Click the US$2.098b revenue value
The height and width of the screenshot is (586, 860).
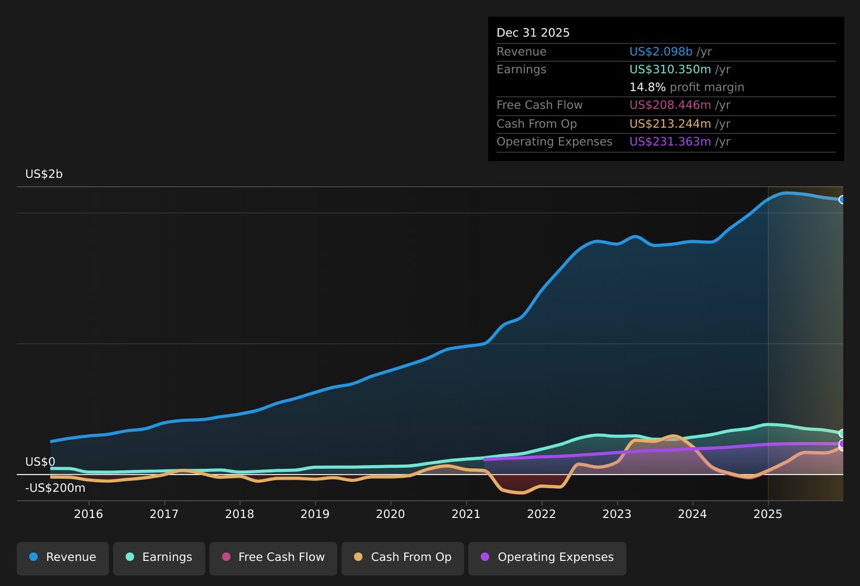click(x=661, y=52)
